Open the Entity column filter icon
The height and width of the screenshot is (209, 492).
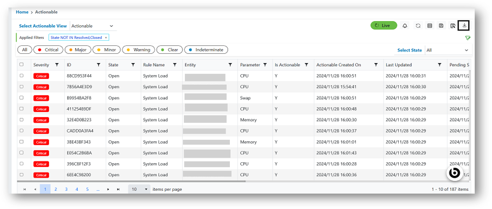[x=230, y=65]
